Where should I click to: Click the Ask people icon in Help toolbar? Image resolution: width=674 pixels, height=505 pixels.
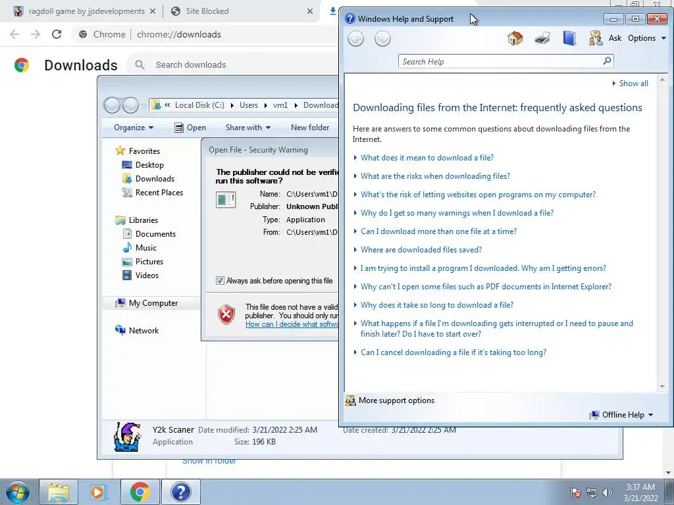pyautogui.click(x=595, y=38)
